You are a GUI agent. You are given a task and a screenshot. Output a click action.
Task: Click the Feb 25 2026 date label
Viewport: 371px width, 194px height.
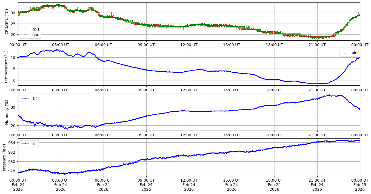(x=360, y=185)
